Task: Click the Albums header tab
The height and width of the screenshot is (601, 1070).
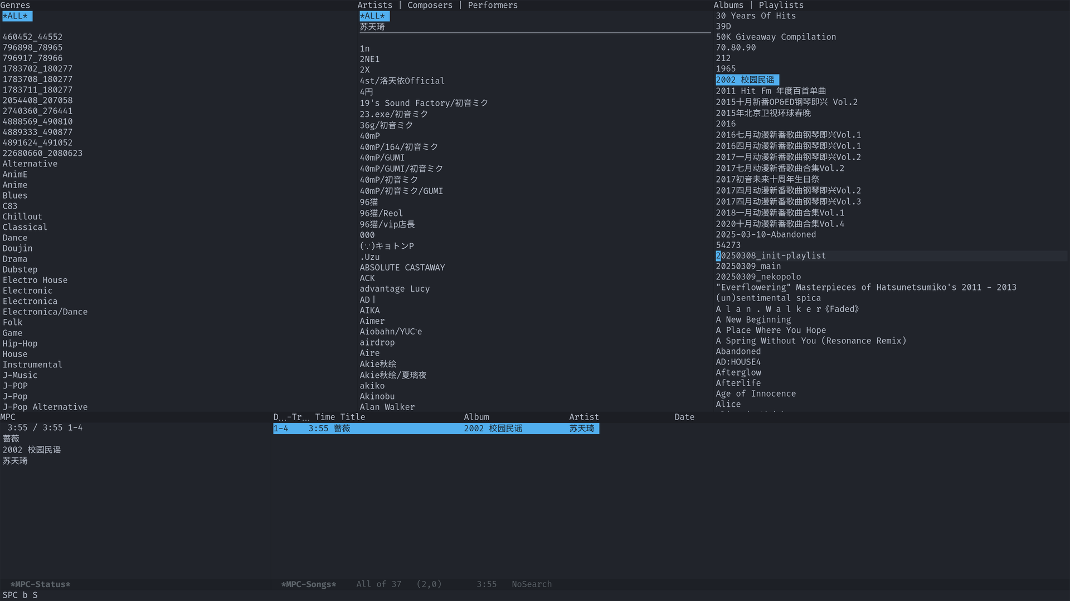Action: click(728, 5)
